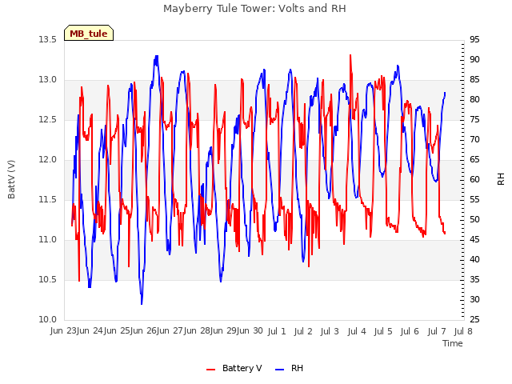Click the 65 right axis value
Image resolution: width=512 pixels, height=384 pixels.
coord(474,160)
